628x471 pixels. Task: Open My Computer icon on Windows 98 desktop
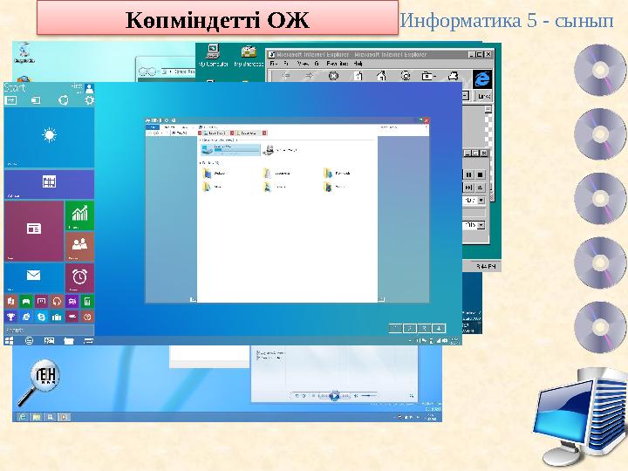coord(213,56)
